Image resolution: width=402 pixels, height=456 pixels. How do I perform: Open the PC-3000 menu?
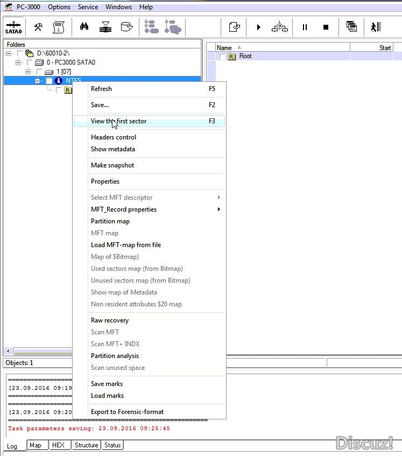point(28,6)
